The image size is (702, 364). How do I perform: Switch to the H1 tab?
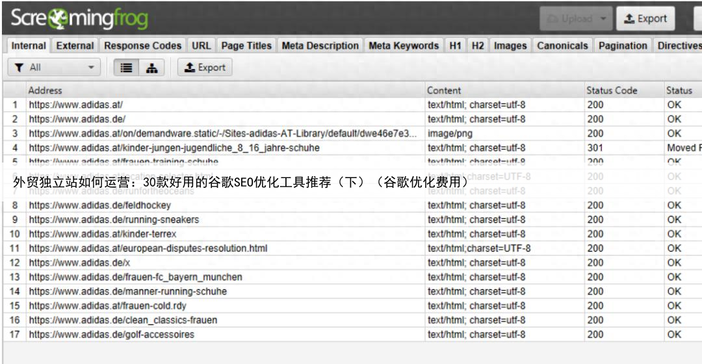pos(454,46)
